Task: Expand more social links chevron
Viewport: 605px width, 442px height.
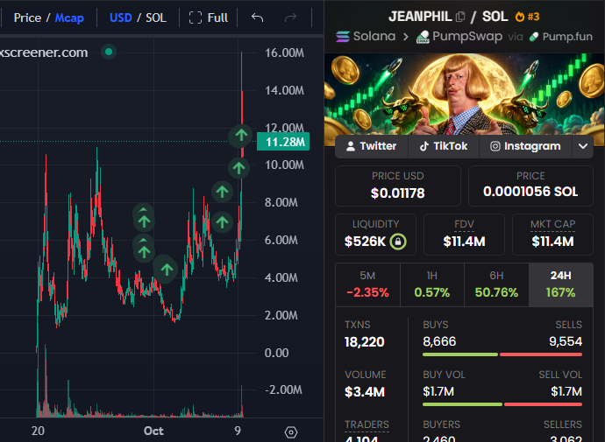Action: [x=582, y=146]
